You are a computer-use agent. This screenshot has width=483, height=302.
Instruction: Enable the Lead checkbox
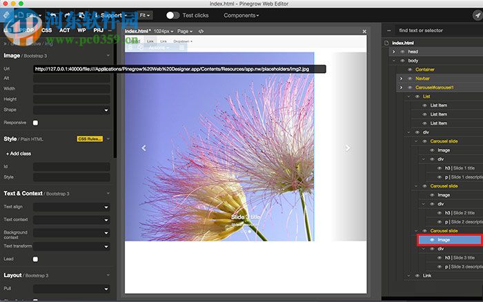pos(35,259)
